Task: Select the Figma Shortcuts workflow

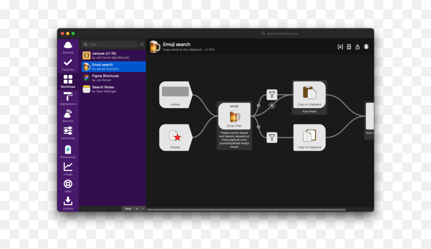Action: point(113,78)
